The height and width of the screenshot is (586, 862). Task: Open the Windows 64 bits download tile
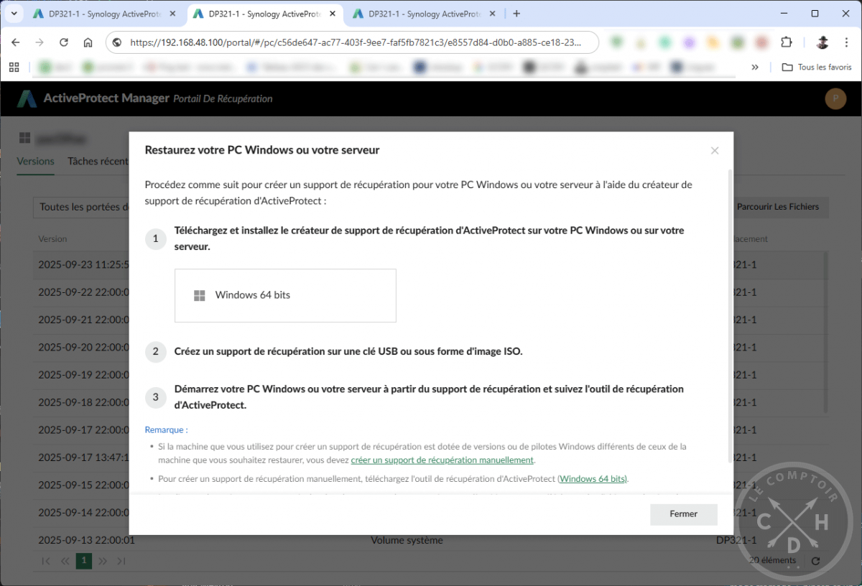[284, 295]
